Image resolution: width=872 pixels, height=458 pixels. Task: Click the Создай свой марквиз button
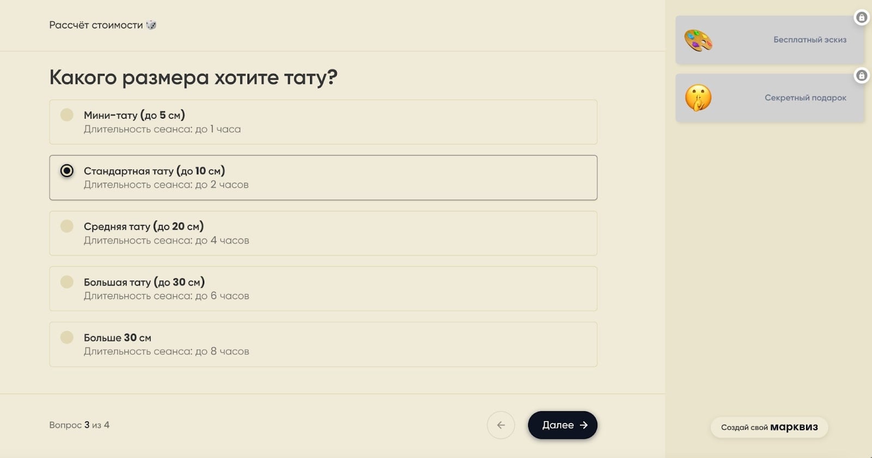click(768, 428)
